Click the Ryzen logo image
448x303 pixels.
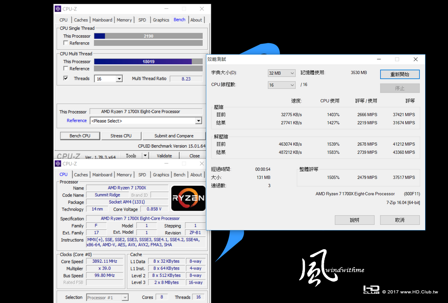point(188,198)
